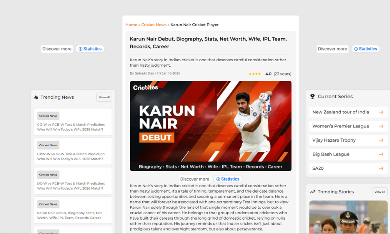Screen dimensions: 390x234
Task: Click the trophy icon beside Current Series
Action: tap(312, 97)
